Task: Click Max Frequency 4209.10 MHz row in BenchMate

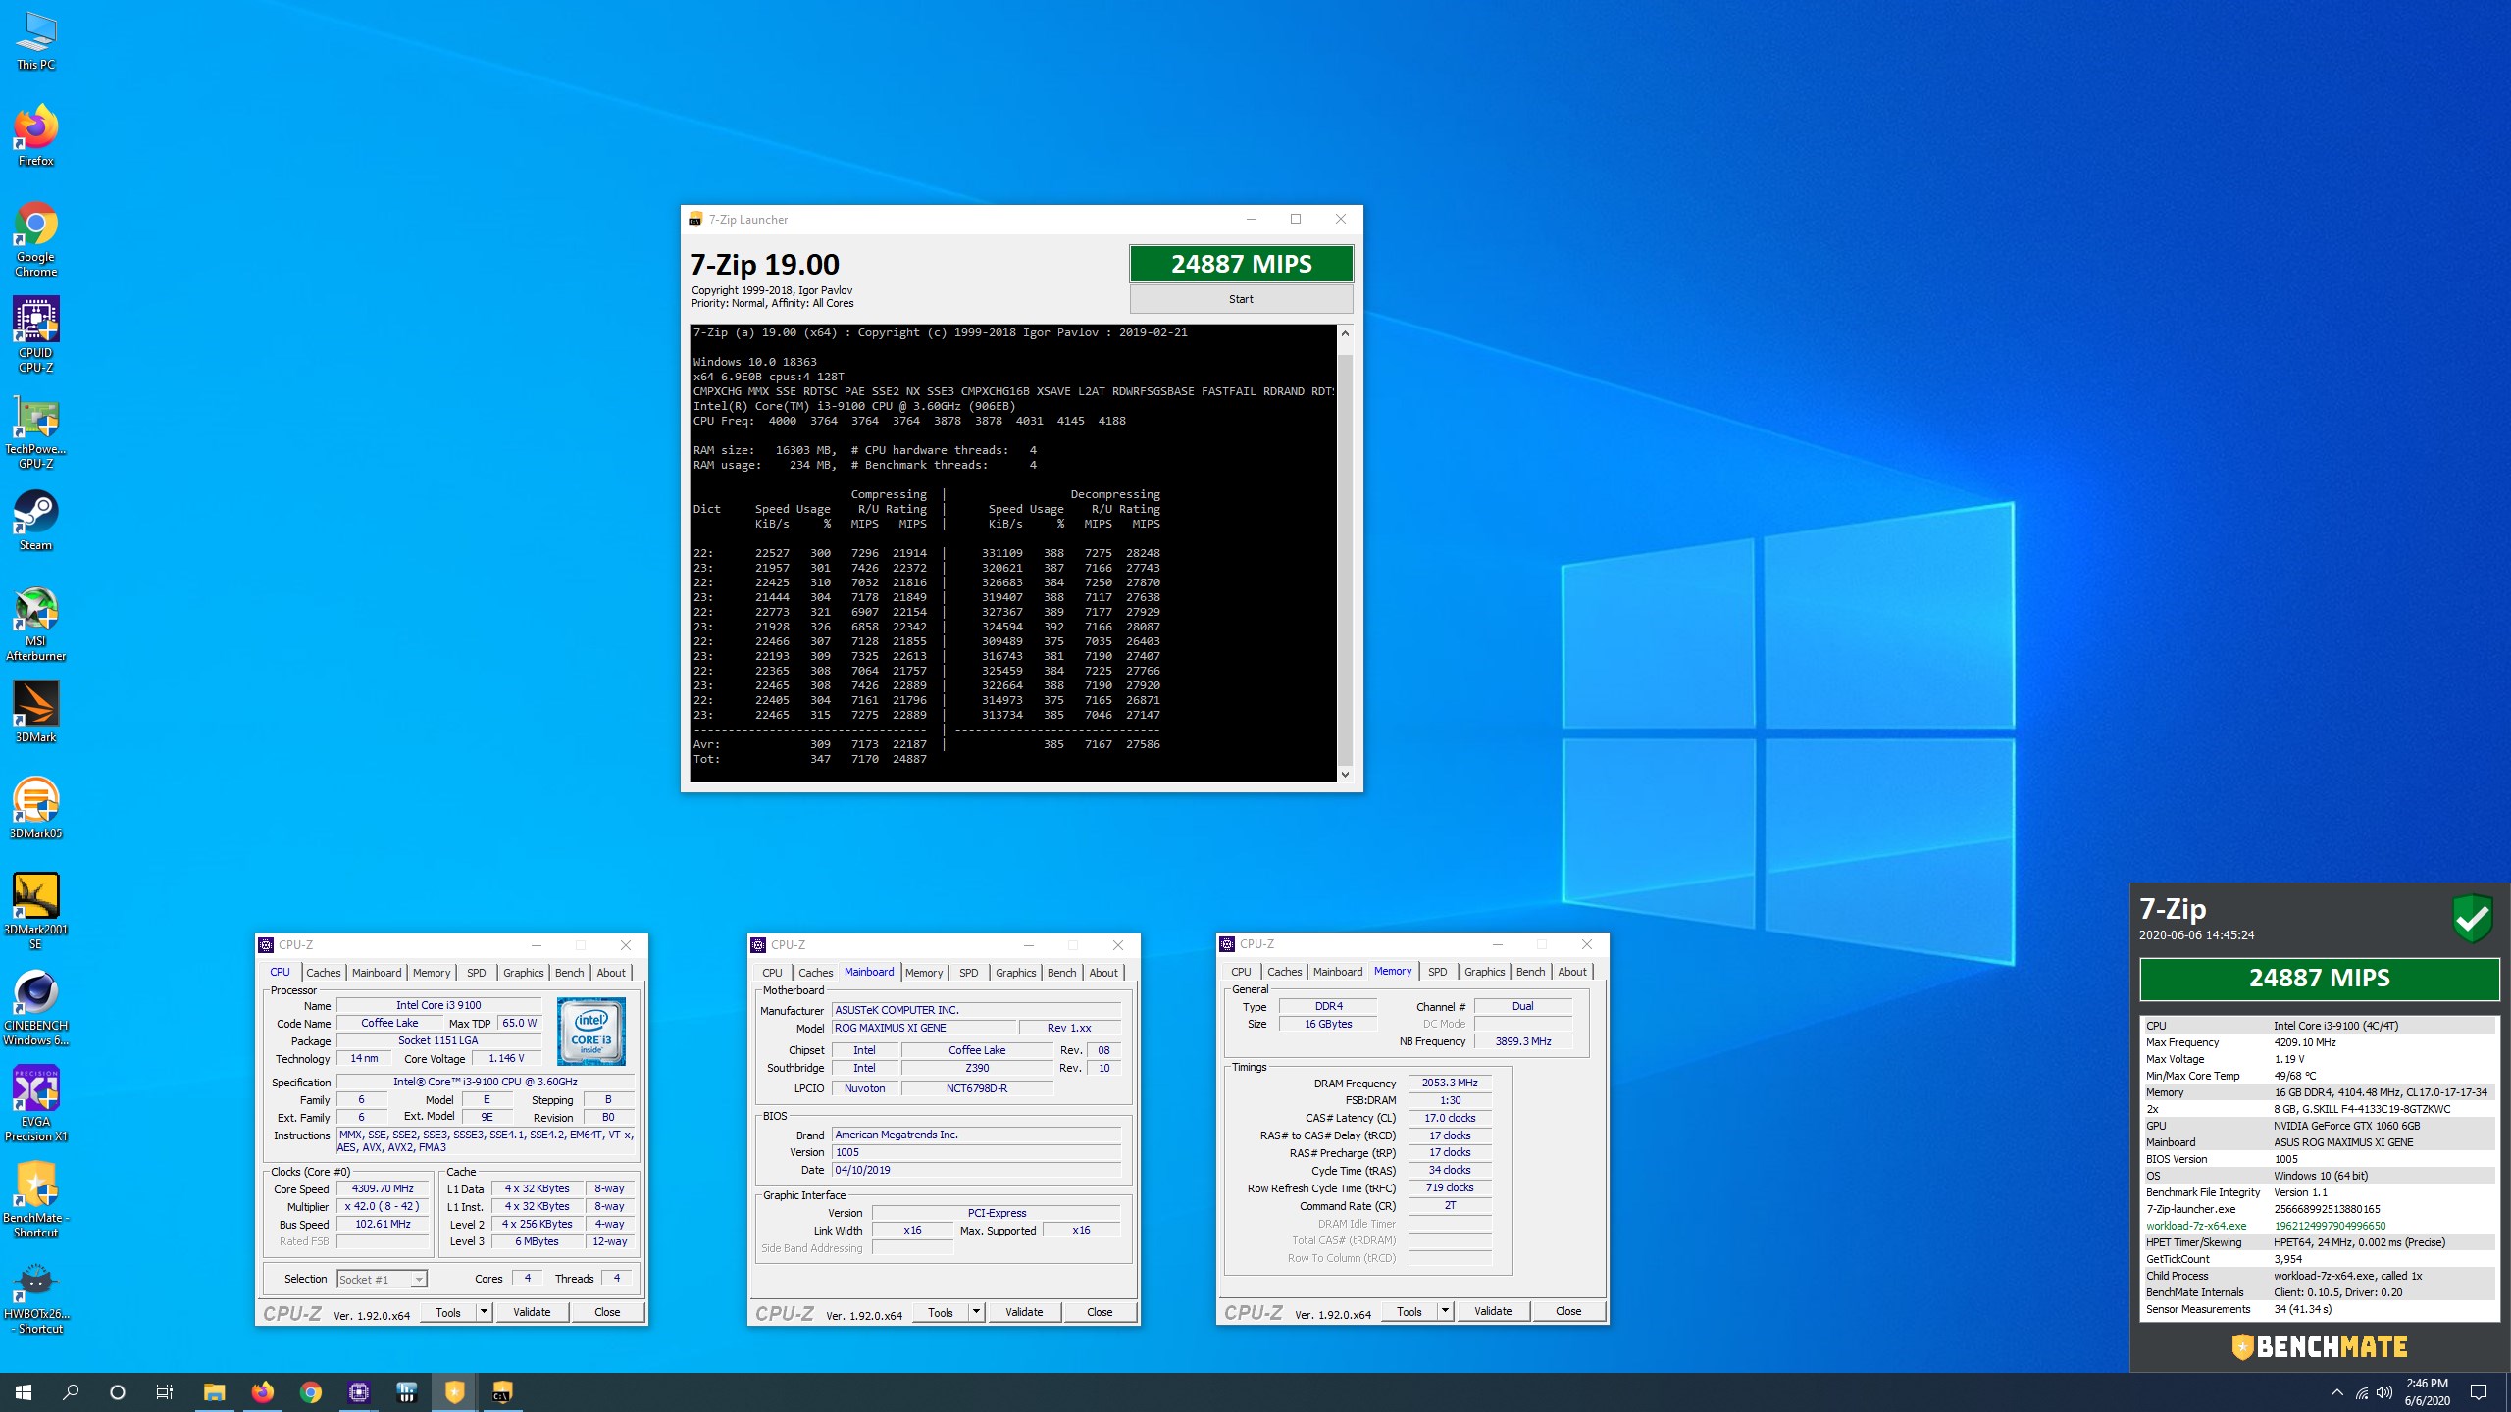Action: [2319, 1042]
